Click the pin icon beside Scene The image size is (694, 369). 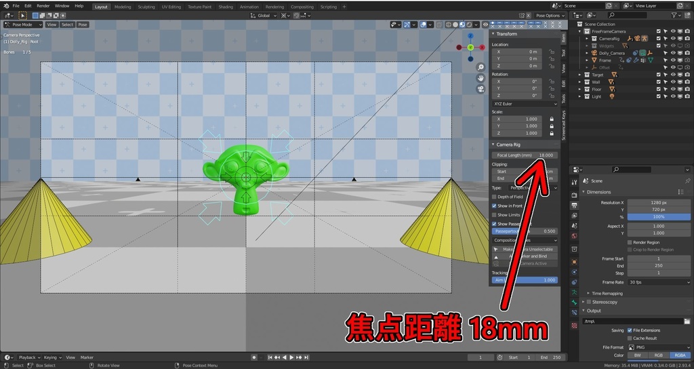click(x=687, y=180)
